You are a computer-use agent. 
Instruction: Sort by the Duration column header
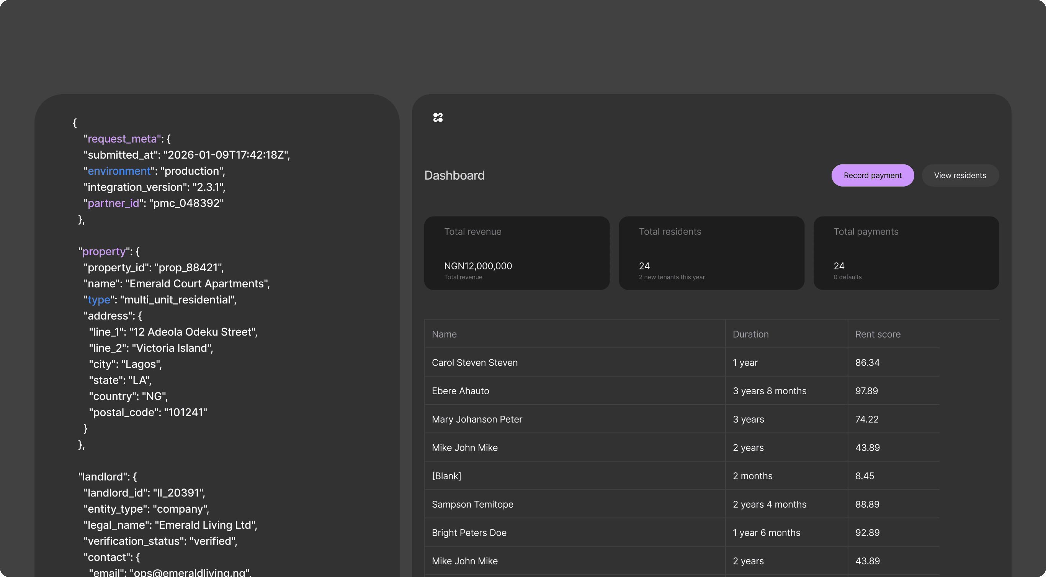click(x=750, y=334)
